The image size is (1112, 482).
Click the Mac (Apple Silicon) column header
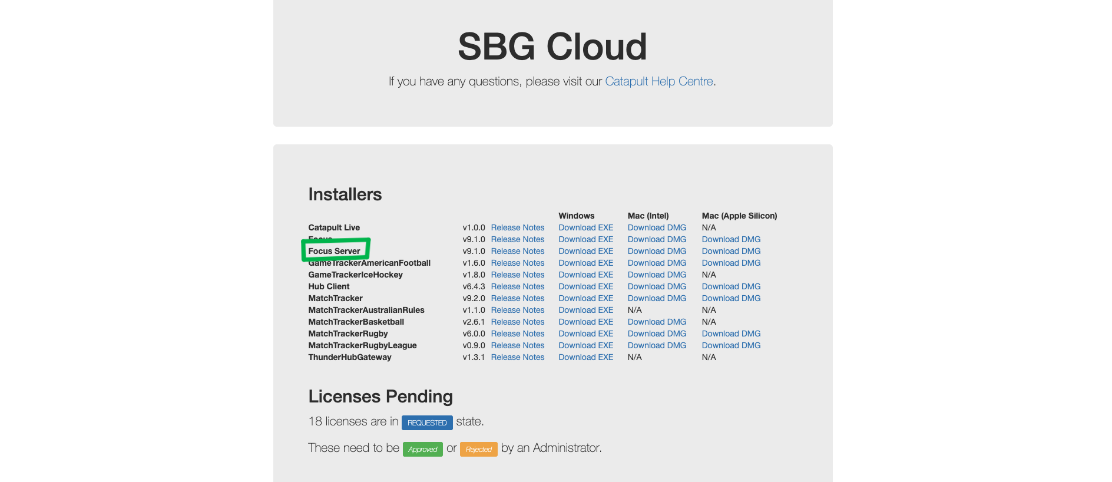click(x=739, y=216)
